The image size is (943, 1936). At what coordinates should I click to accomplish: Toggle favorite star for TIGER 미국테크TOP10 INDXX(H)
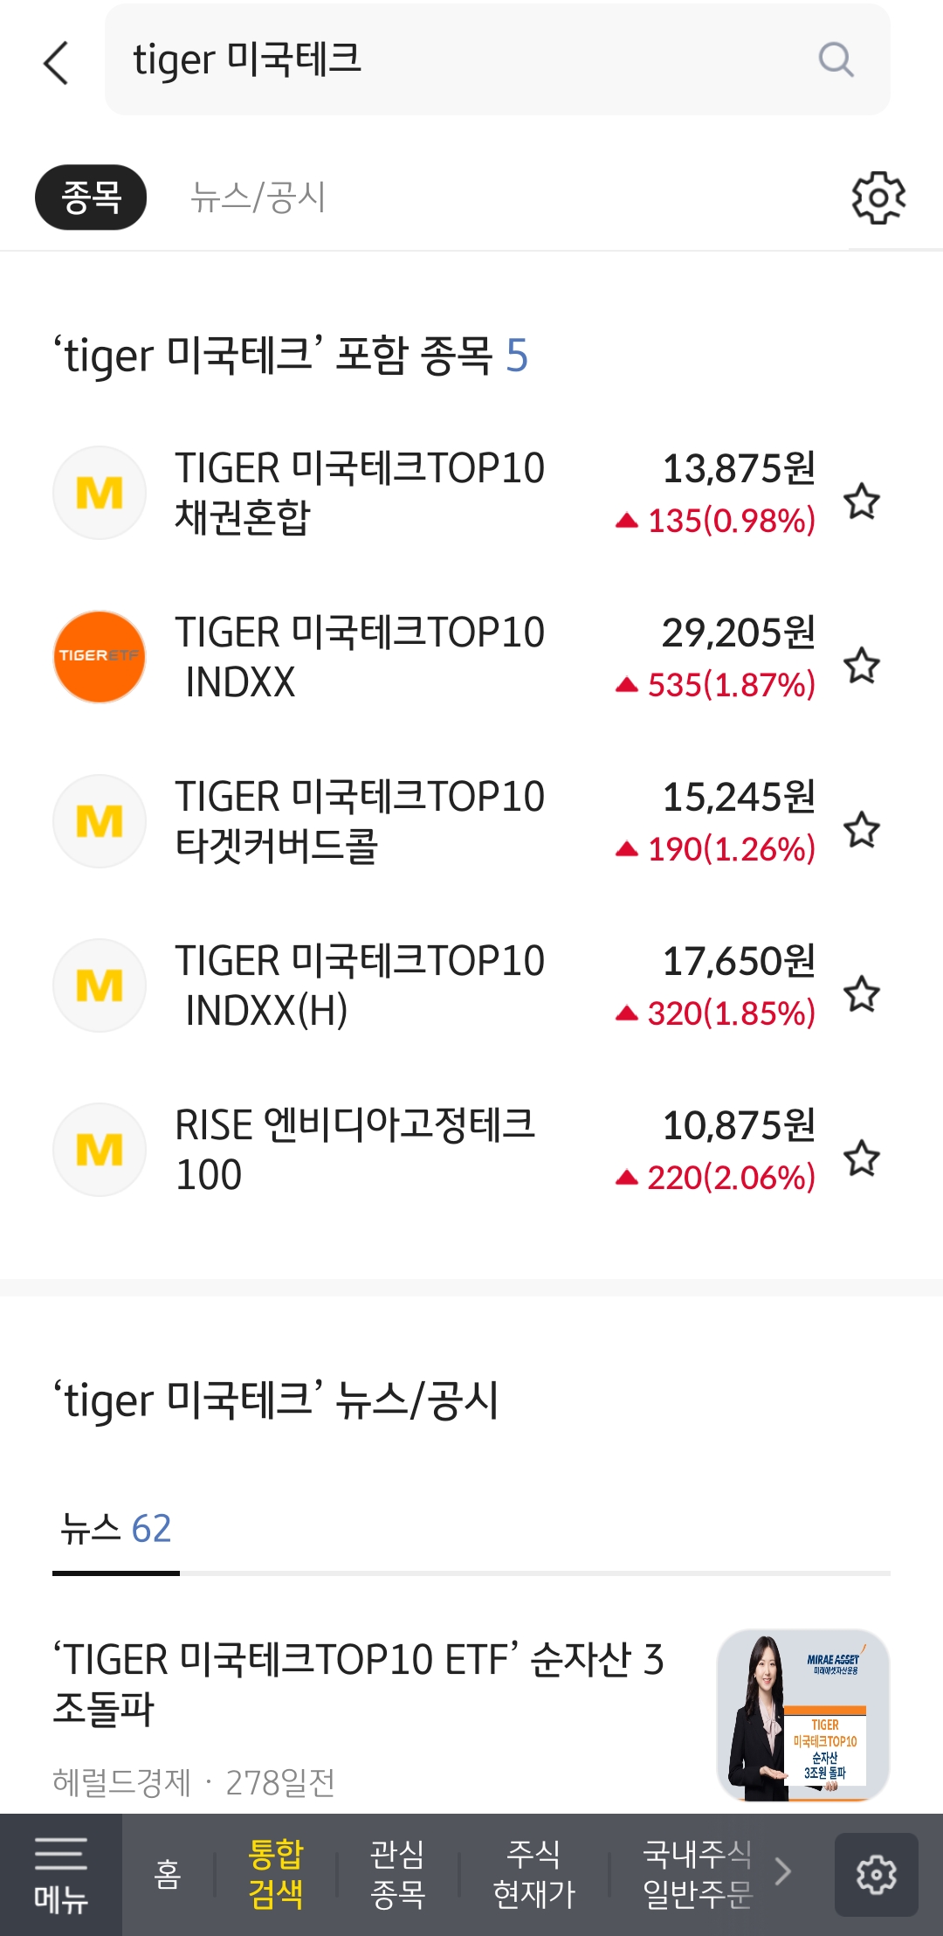pyautogui.click(x=862, y=993)
